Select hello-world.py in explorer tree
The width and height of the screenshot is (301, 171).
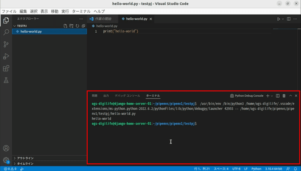tap(50, 32)
